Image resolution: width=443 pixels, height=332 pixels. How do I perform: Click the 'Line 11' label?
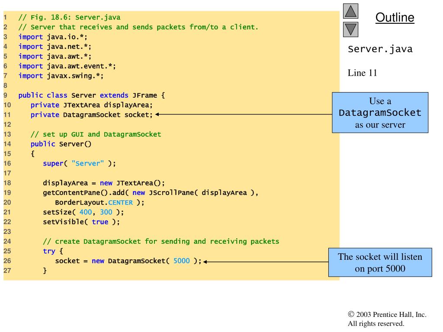pos(362,73)
